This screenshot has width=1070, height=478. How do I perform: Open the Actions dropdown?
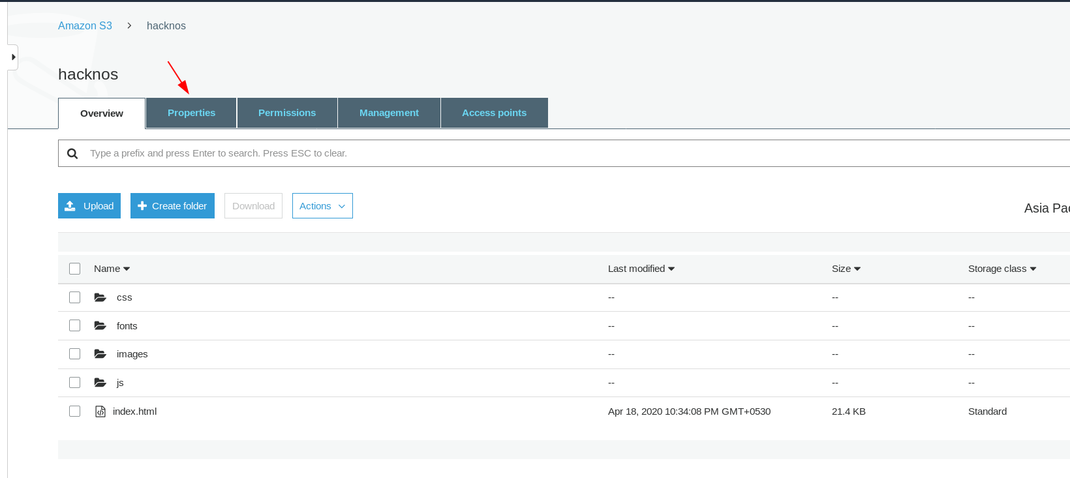tap(322, 205)
